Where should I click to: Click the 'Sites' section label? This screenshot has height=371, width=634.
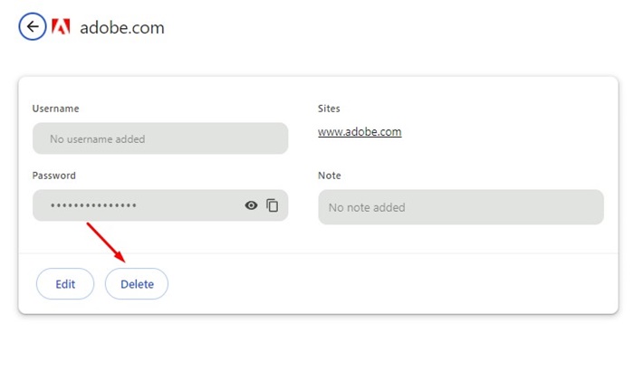point(329,109)
